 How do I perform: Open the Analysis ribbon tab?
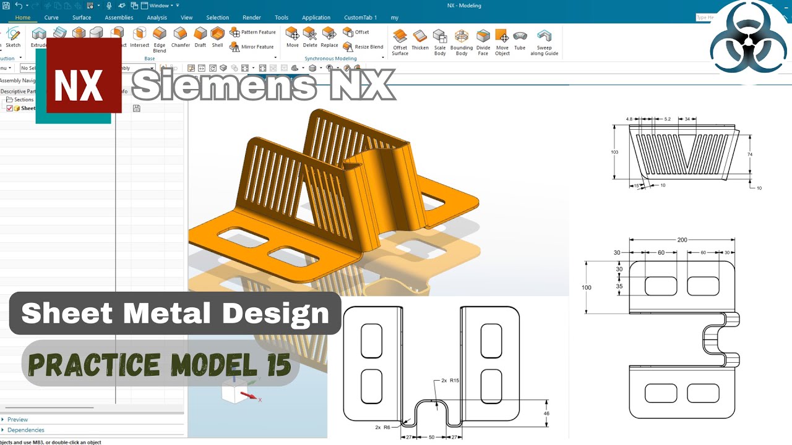pos(157,18)
